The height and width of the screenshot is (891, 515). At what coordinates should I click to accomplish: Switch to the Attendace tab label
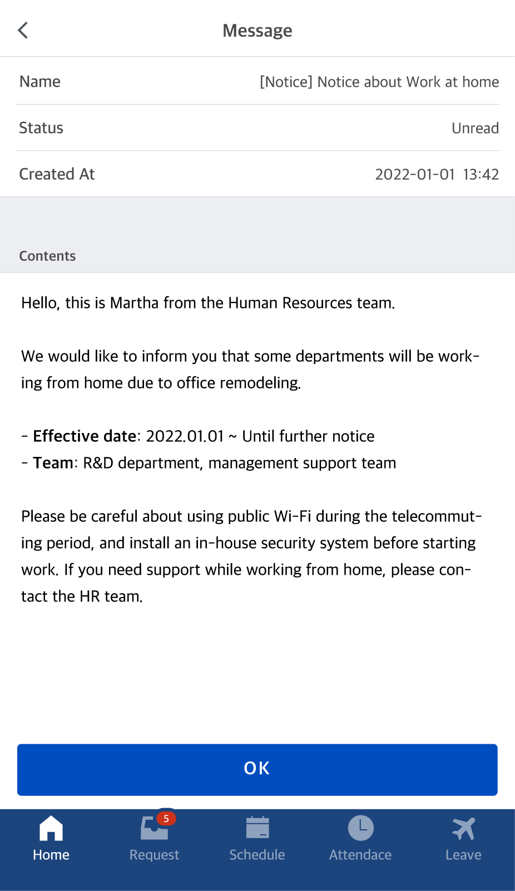point(360,855)
